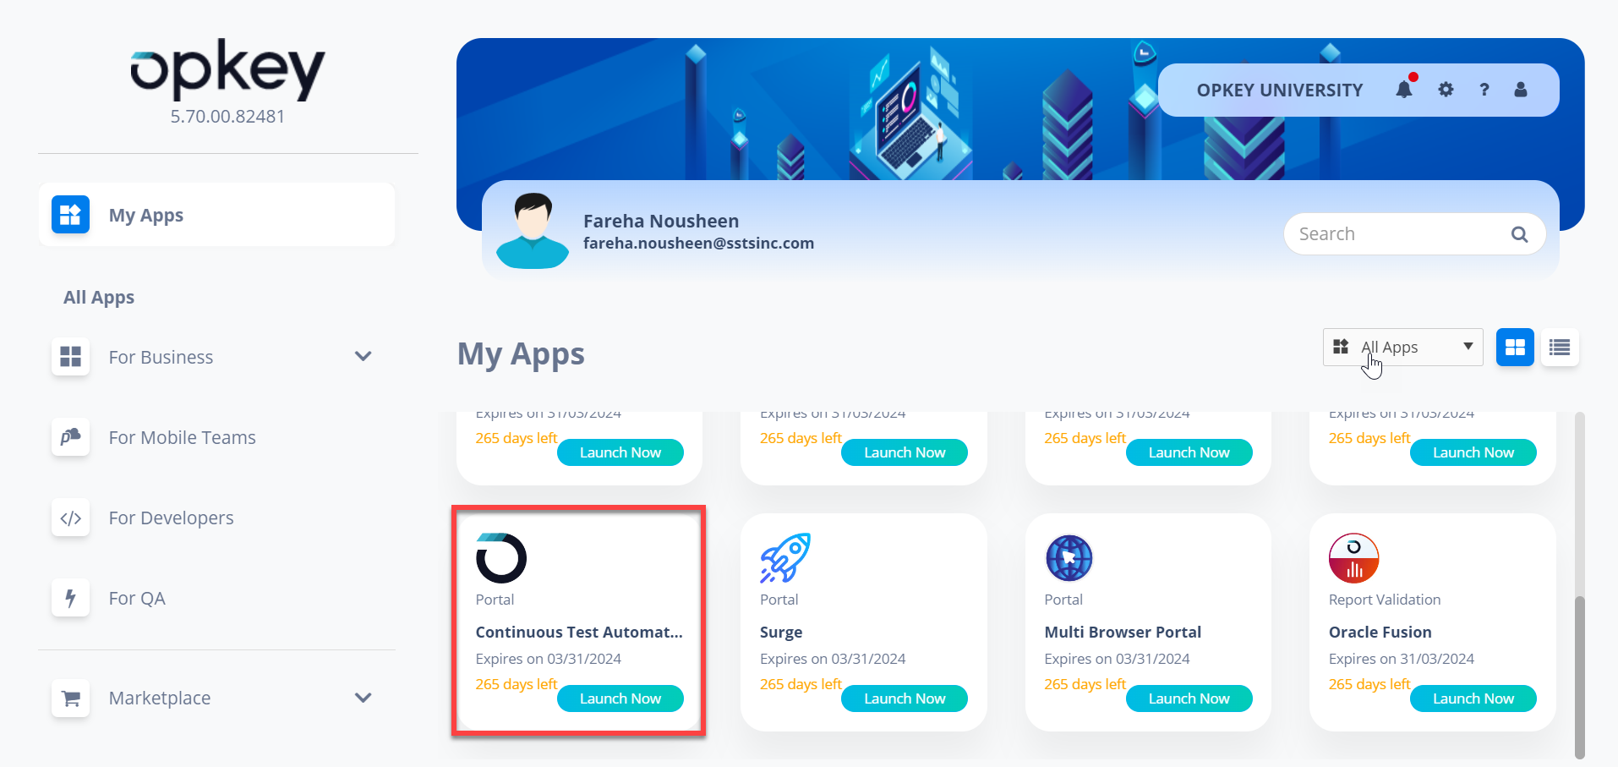Click the Surge app title
Viewport: 1618px width, 767px height.
781,632
